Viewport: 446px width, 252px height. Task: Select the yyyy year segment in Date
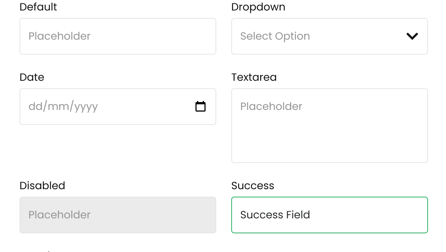[86, 107]
